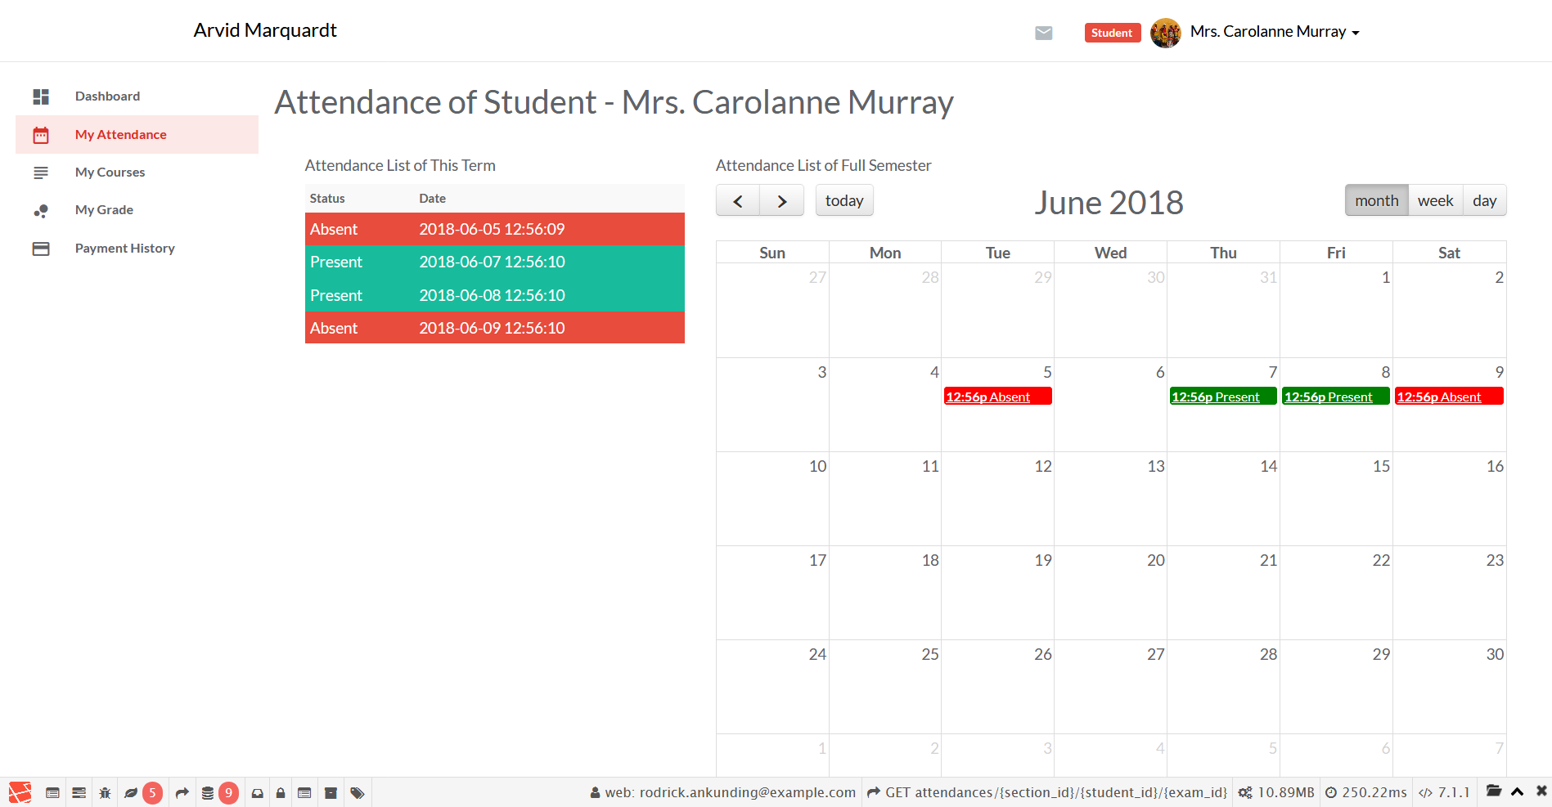Image resolution: width=1552 pixels, height=807 pixels.
Task: Select June 20 in the calendar
Action: click(x=1110, y=593)
